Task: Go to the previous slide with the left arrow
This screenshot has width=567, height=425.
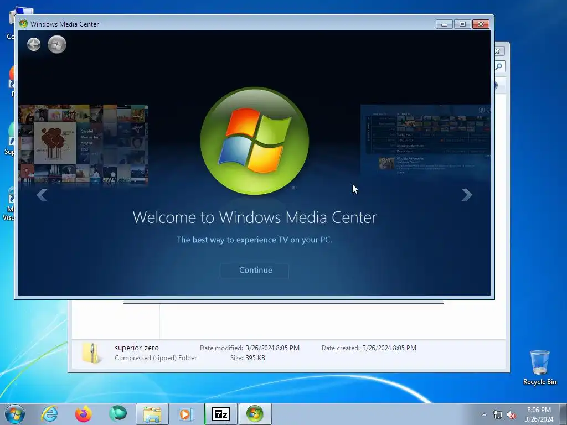Action: click(42, 195)
